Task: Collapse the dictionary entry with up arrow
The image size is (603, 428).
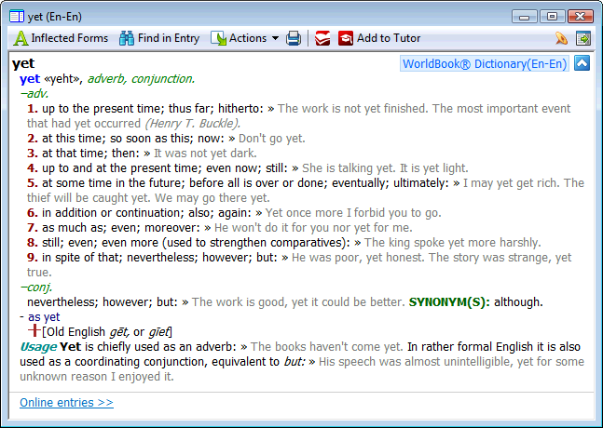Action: (582, 63)
